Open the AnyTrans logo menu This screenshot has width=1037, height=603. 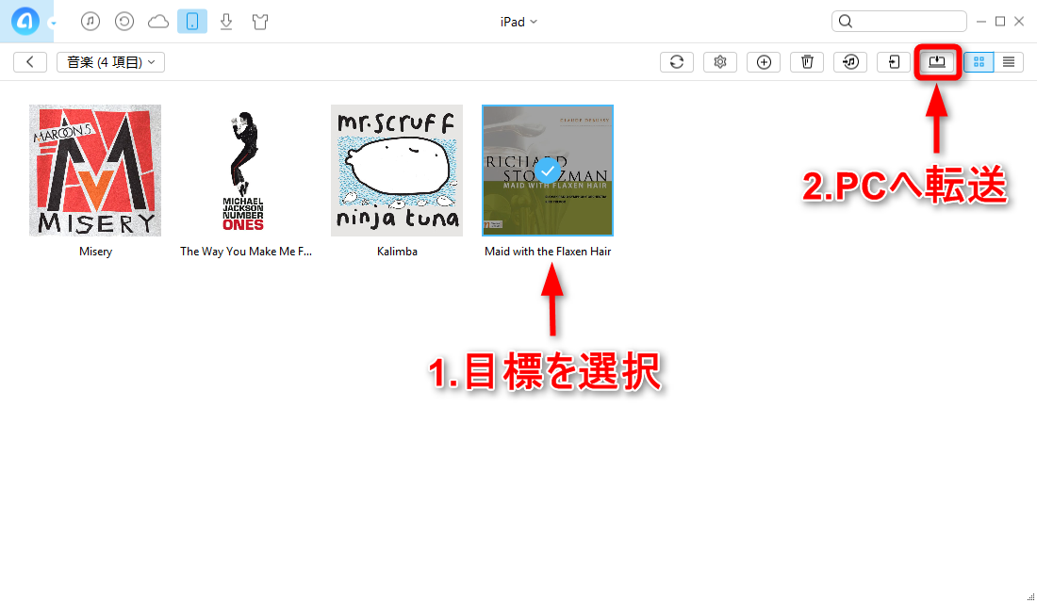click(x=25, y=21)
